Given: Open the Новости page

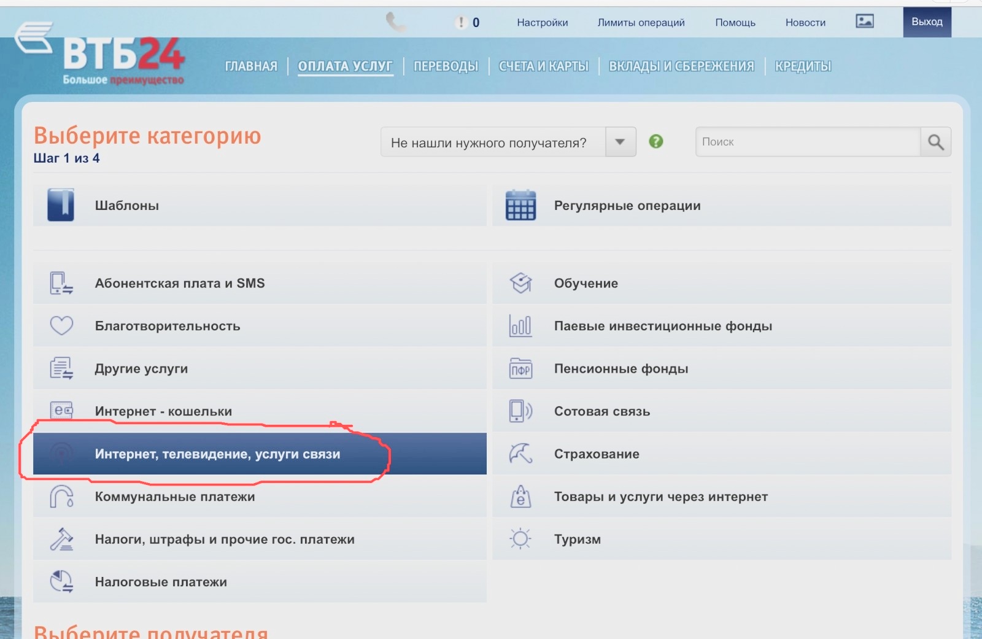Looking at the screenshot, I should [x=805, y=22].
